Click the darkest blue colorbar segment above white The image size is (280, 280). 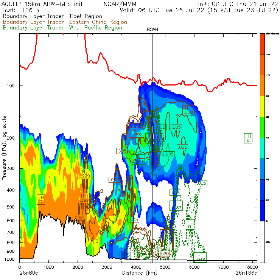tap(262, 211)
